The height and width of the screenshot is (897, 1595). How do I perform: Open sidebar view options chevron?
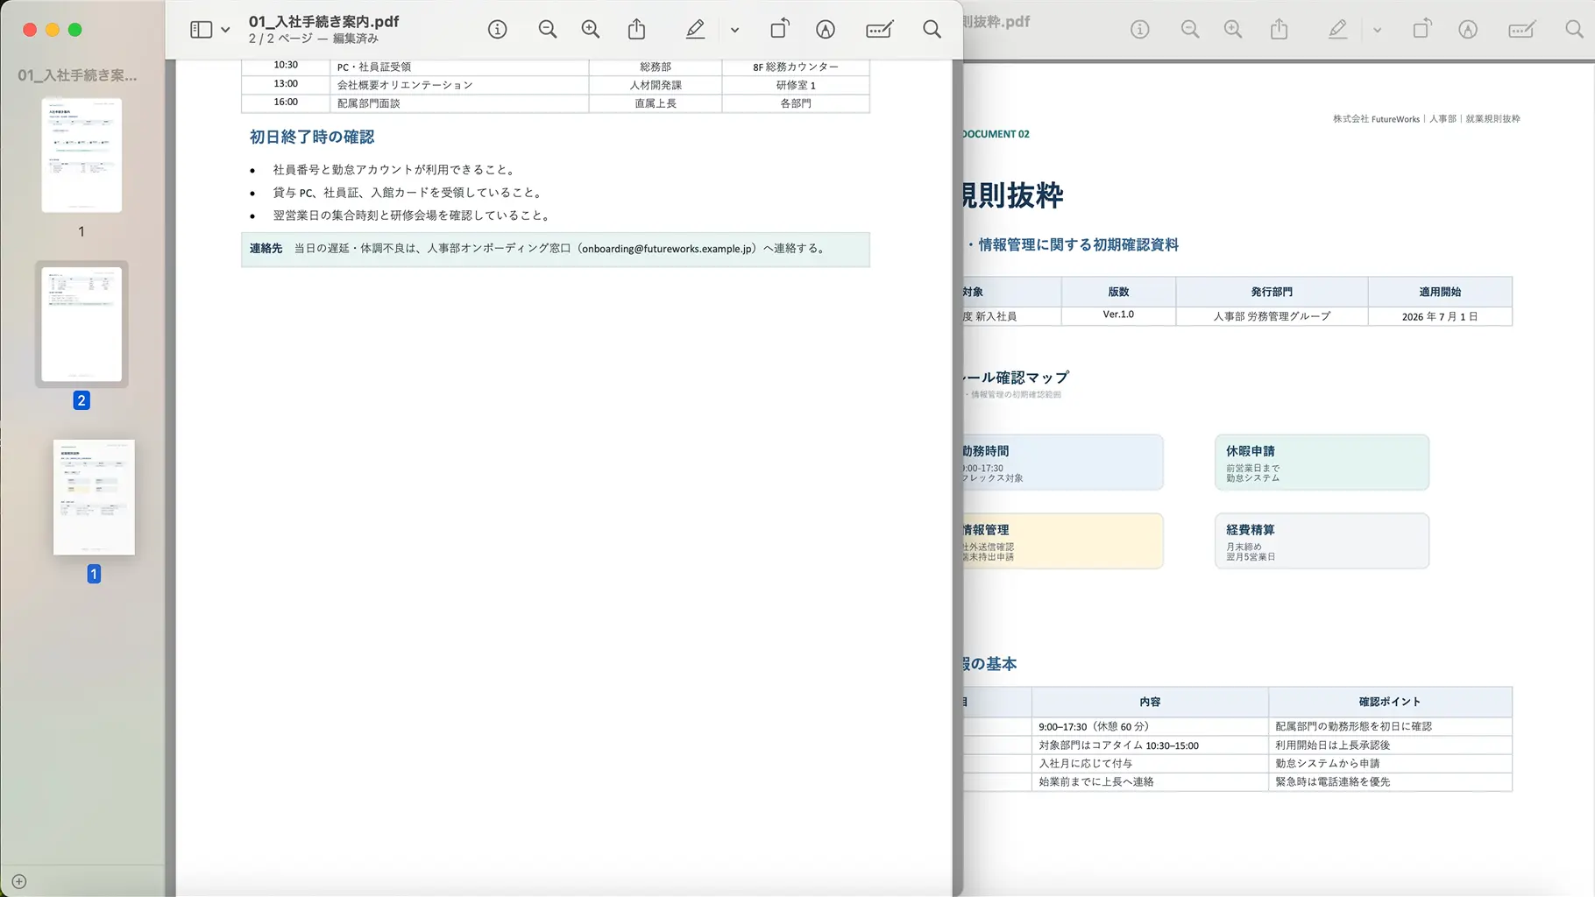tap(225, 30)
